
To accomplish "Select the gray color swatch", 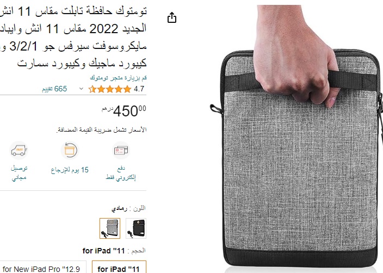I will click(x=110, y=228).
